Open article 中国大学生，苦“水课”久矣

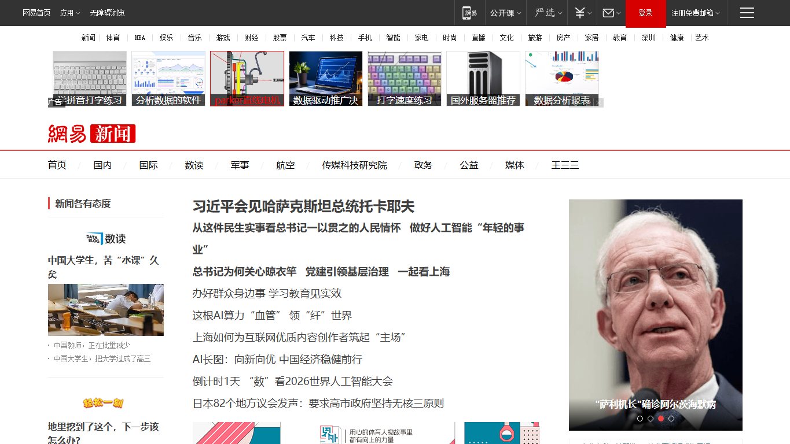click(103, 267)
